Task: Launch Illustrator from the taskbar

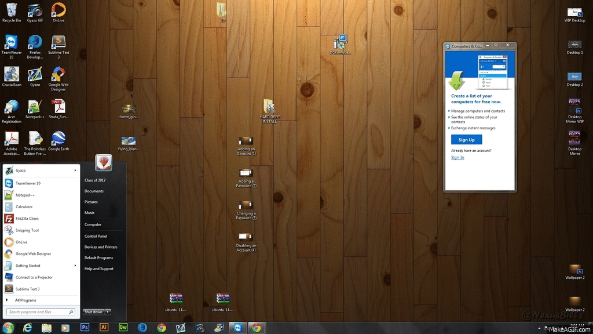Action: 104,328
